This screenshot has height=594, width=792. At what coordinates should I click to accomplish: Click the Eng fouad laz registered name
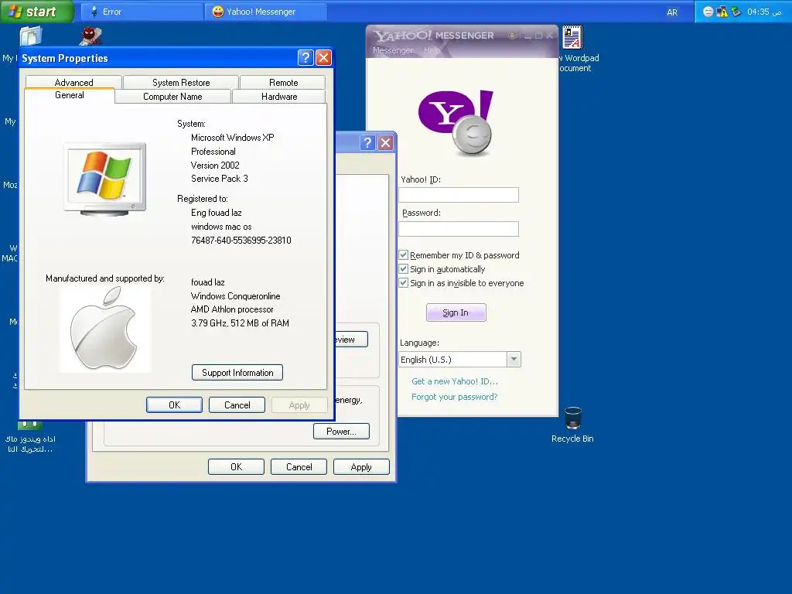[217, 213]
